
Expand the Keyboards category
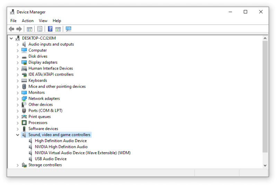(18, 81)
